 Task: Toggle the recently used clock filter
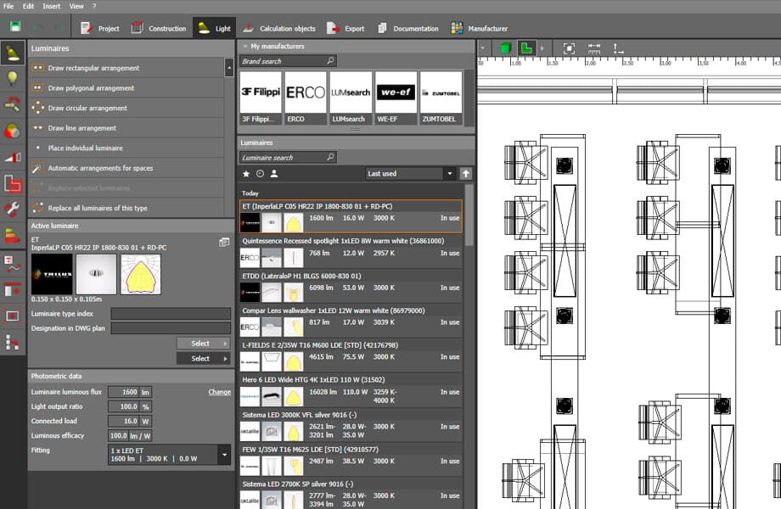(260, 174)
